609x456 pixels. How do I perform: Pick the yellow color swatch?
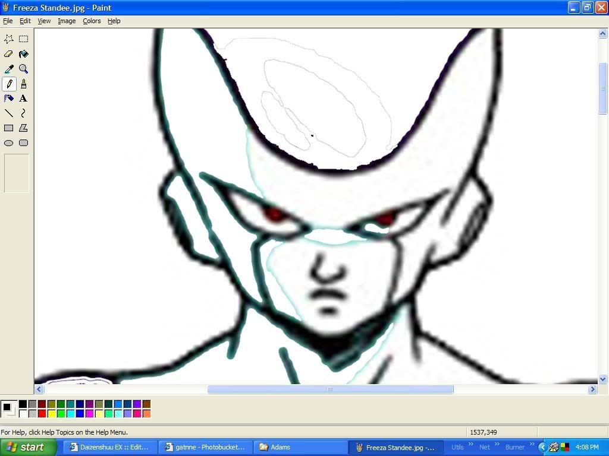point(51,414)
